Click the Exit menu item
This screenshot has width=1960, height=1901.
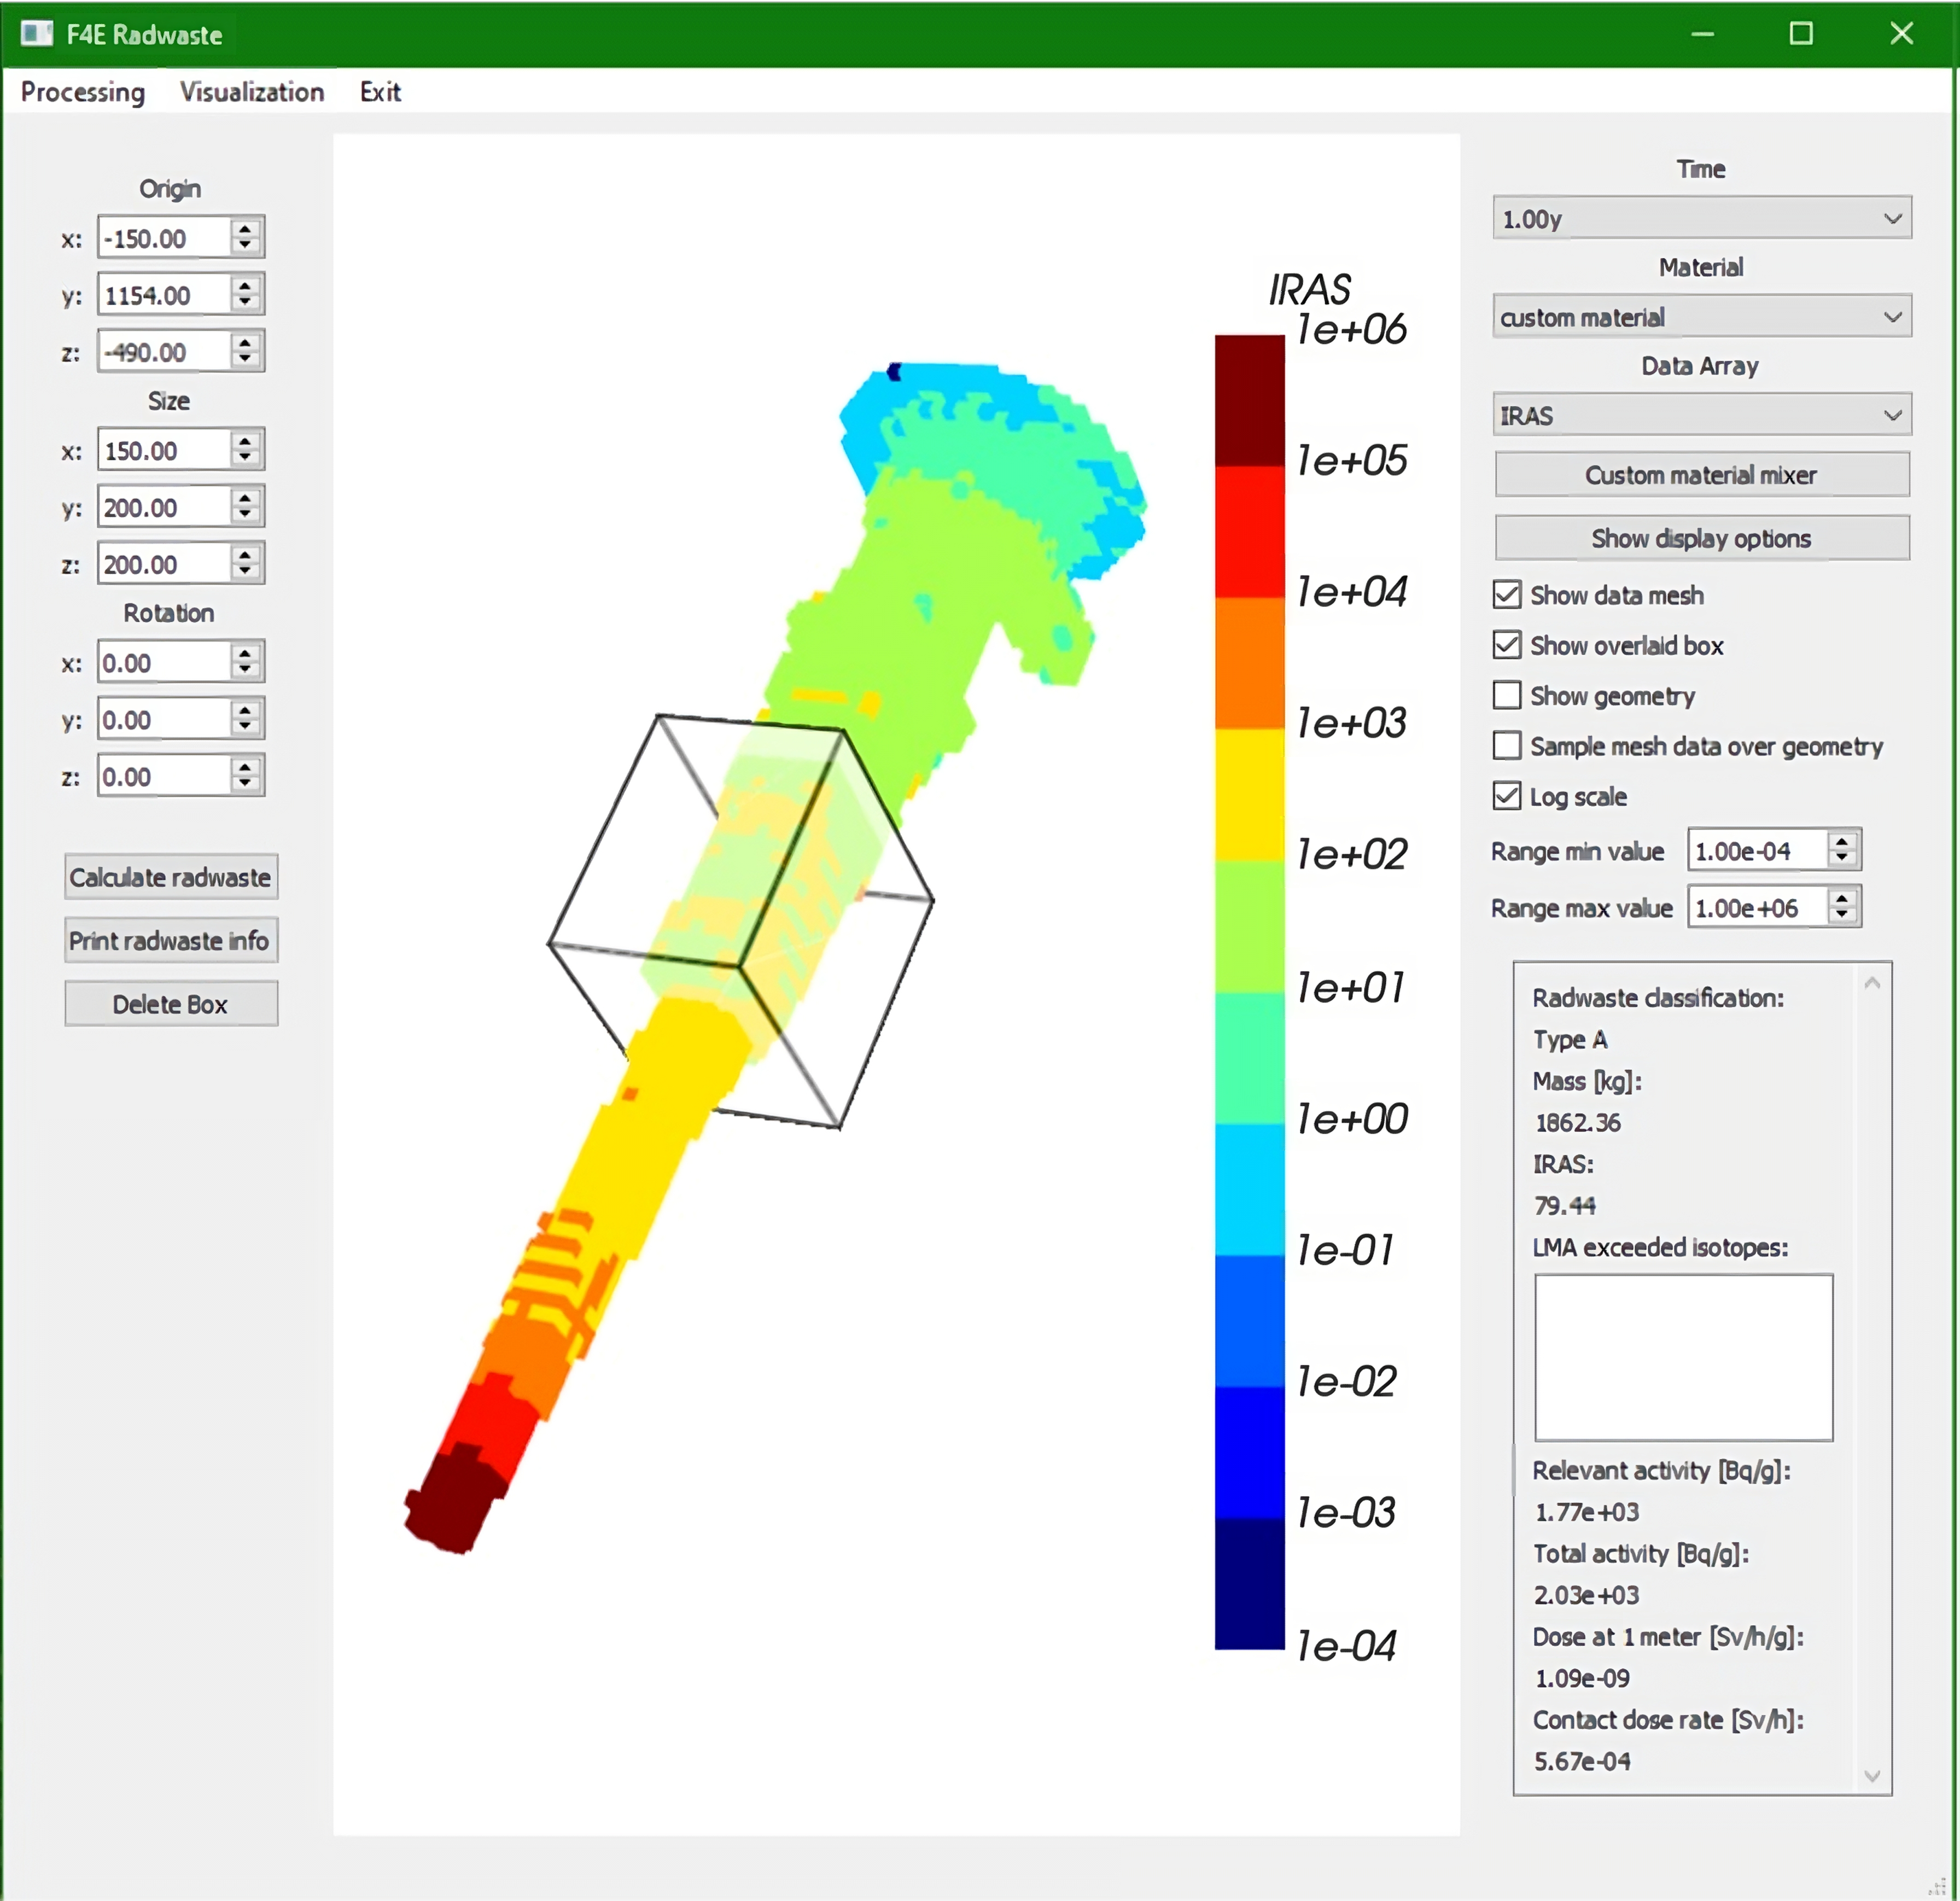click(x=380, y=92)
